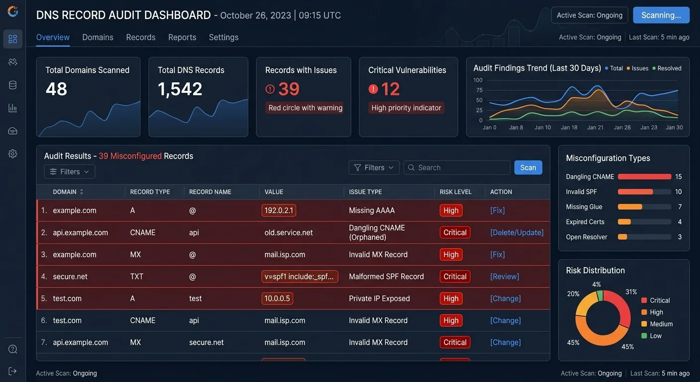The height and width of the screenshot is (382, 700).
Task: Open the handshake icon in sidebar
Action: pos(13,62)
